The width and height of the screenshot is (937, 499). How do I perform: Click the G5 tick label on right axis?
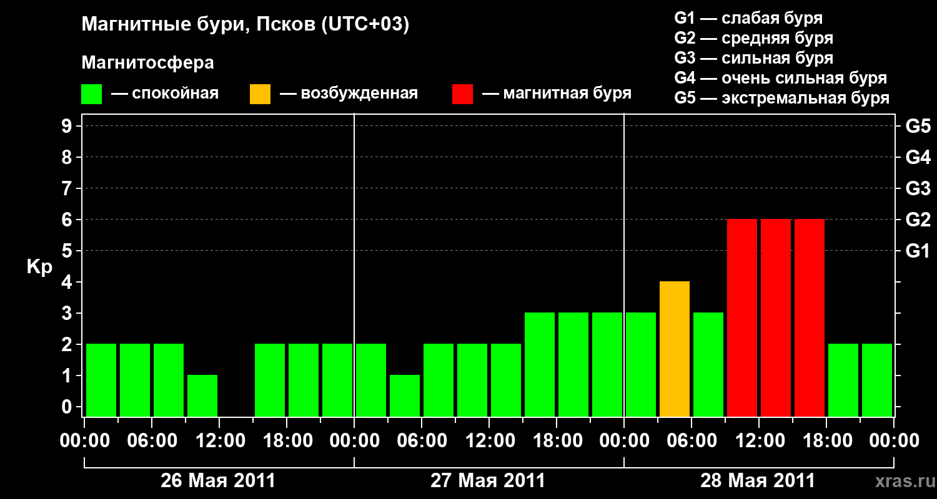(918, 126)
